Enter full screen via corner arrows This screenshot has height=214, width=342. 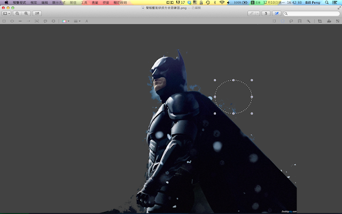click(x=339, y=8)
